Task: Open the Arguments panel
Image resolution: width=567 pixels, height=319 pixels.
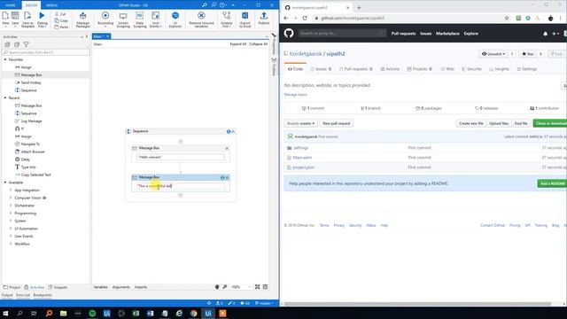Action: click(120, 287)
